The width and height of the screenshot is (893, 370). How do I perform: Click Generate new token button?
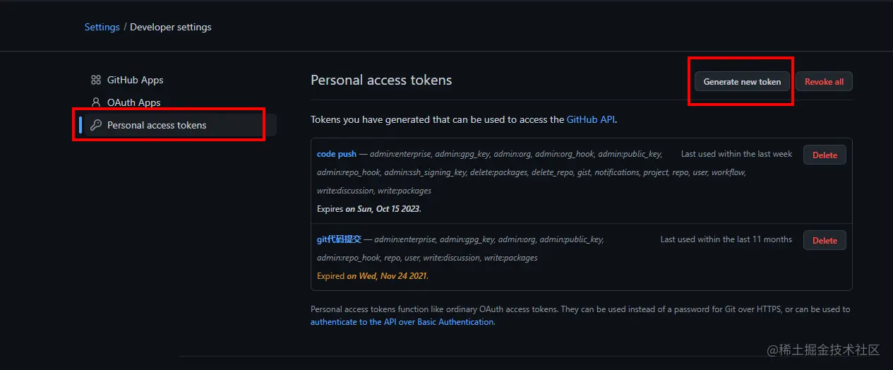pos(742,82)
